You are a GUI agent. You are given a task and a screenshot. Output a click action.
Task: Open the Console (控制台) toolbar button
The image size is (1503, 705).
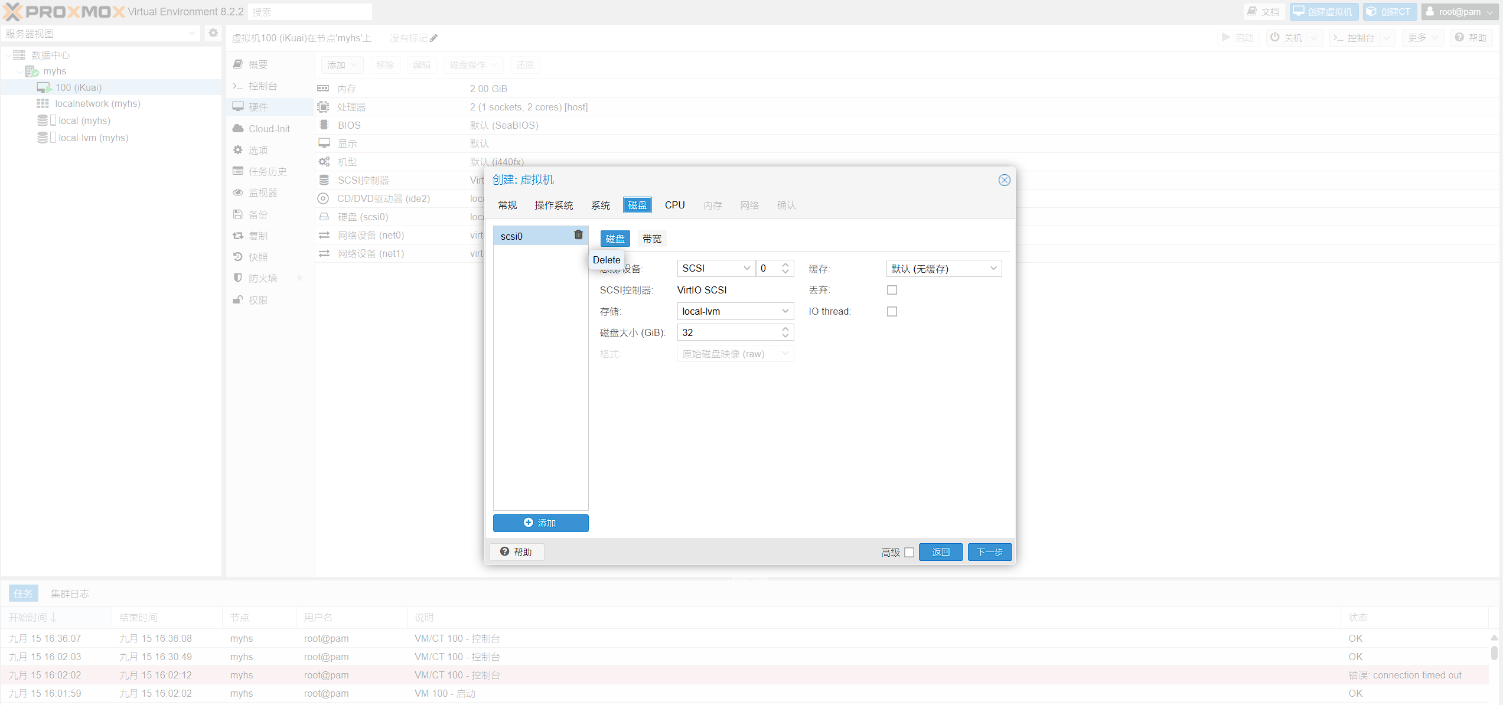click(1354, 38)
